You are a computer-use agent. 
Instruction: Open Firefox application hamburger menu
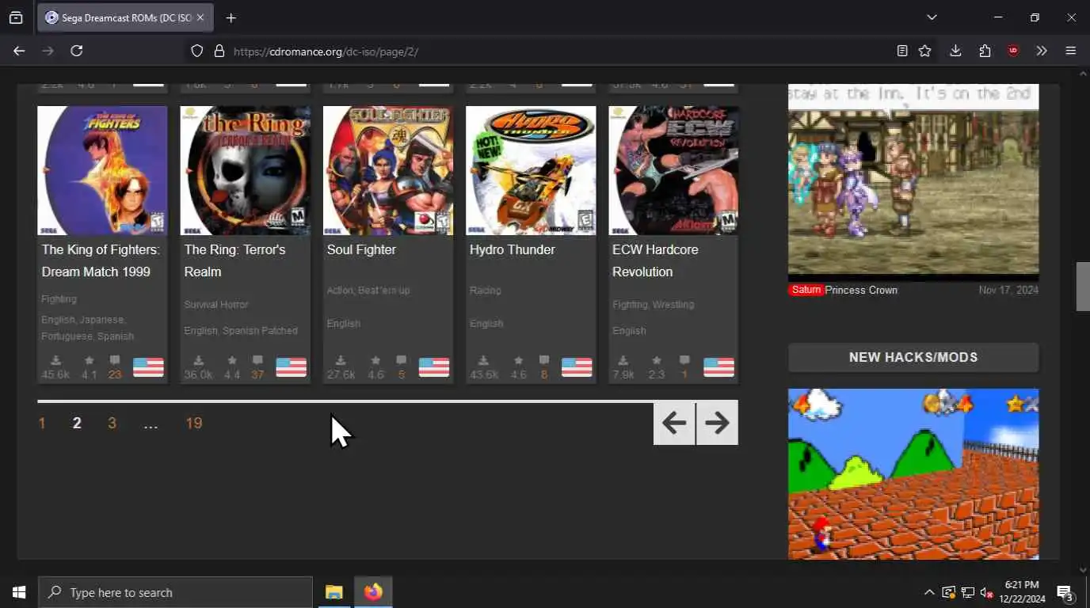(1071, 51)
